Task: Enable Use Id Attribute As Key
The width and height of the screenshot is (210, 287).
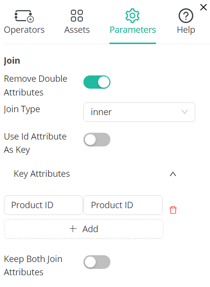Action: (97, 140)
